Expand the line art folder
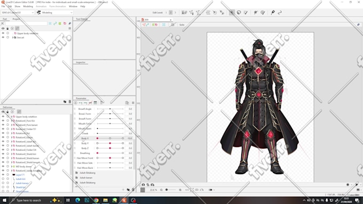 [x=13, y=37]
